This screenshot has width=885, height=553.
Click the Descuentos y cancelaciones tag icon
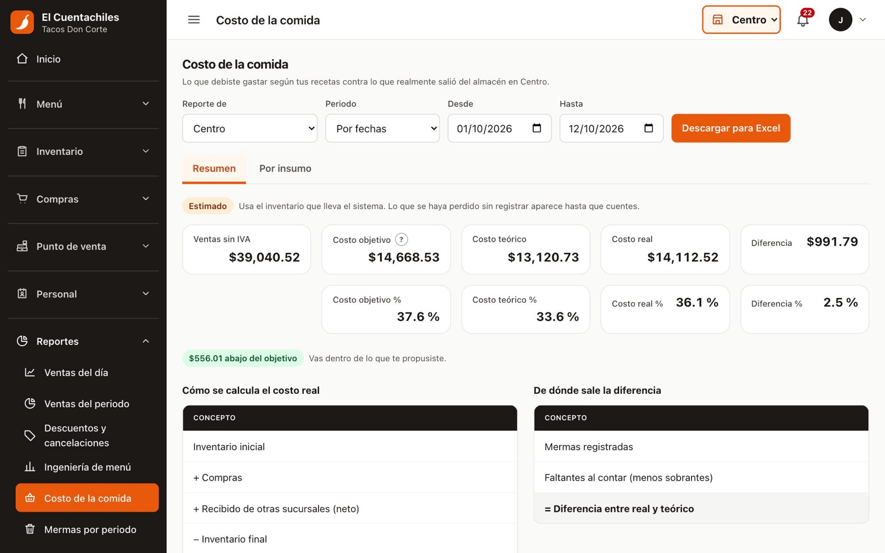pos(30,435)
